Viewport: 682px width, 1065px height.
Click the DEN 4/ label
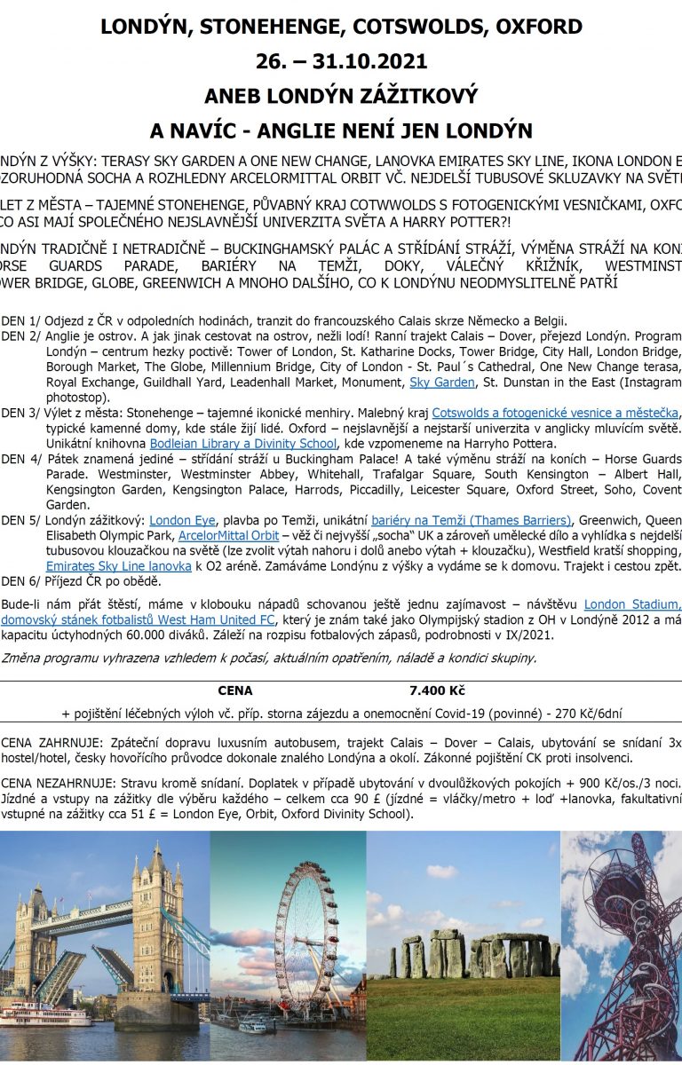pos(21,460)
